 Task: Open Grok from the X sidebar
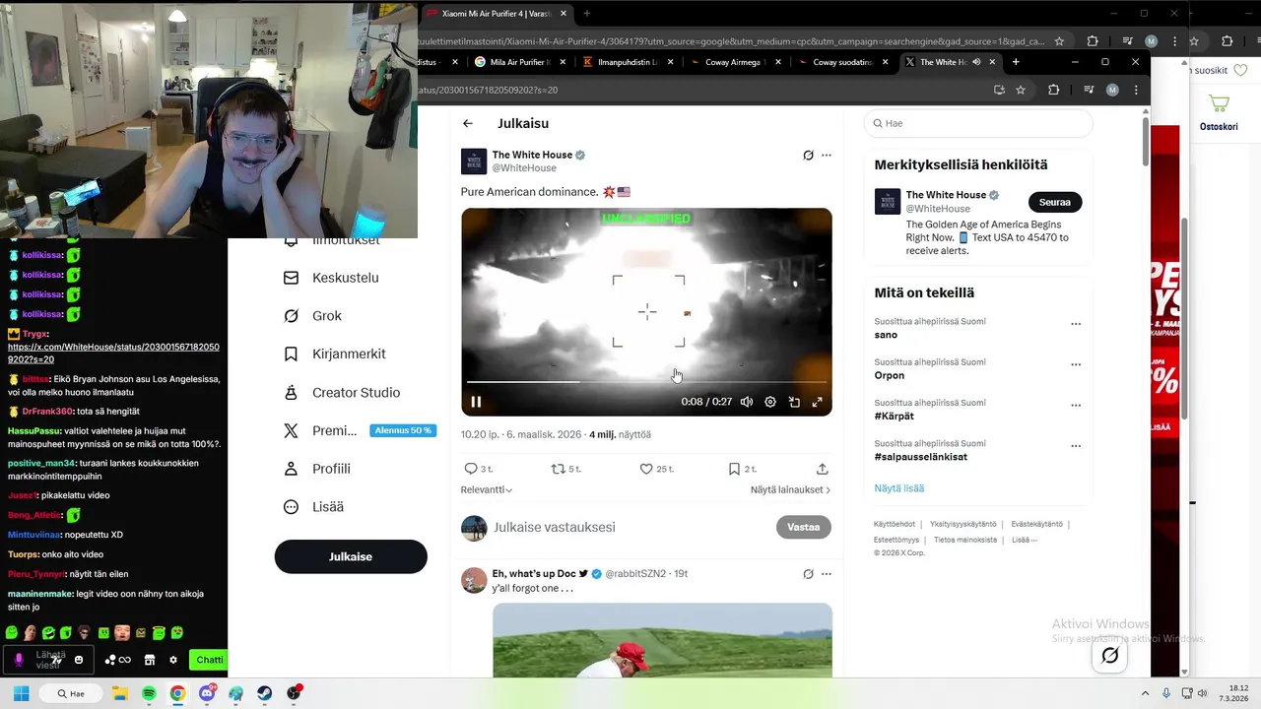[x=313, y=316]
